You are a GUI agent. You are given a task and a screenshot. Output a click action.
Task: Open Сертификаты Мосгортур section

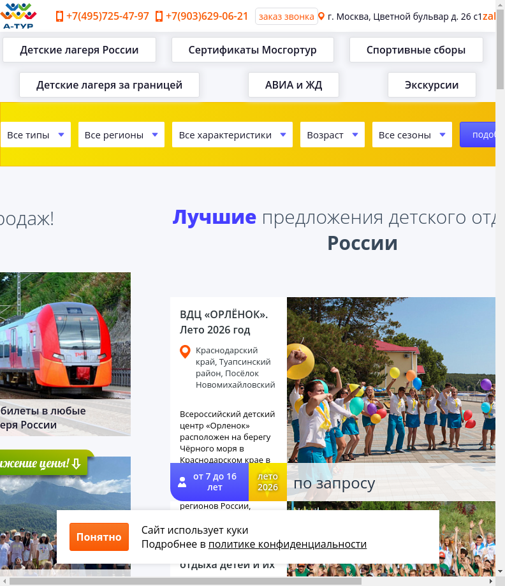(252, 50)
